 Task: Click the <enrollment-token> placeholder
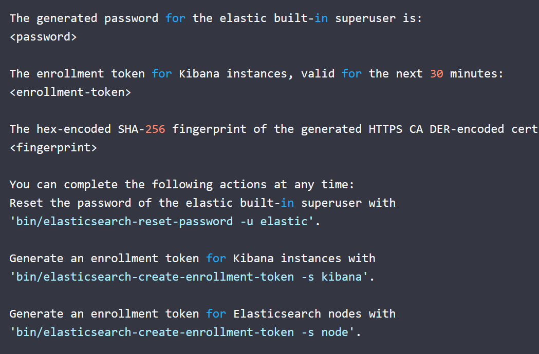70,92
